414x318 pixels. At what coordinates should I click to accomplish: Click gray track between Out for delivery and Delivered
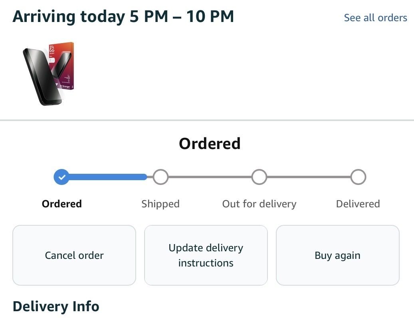point(309,177)
